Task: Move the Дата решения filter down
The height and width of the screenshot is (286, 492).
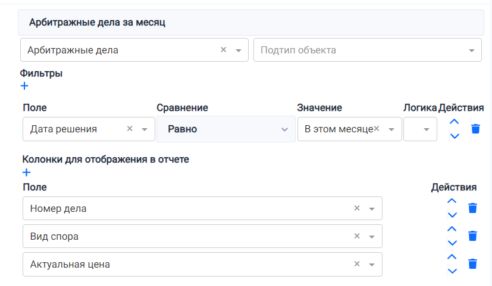Action: pos(455,136)
